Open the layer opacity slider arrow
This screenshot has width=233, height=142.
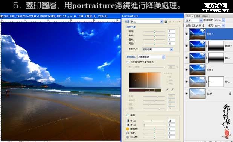223,20
